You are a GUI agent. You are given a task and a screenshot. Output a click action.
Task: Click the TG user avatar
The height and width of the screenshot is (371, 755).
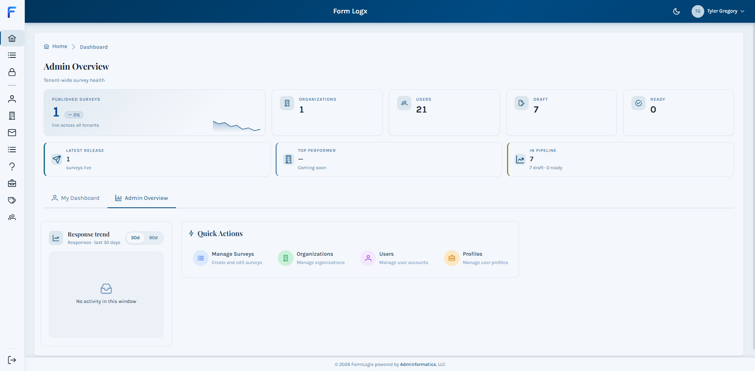point(698,11)
